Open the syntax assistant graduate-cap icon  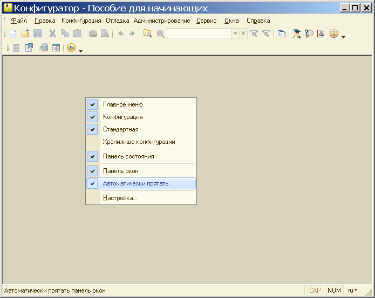pyautogui.click(x=296, y=34)
